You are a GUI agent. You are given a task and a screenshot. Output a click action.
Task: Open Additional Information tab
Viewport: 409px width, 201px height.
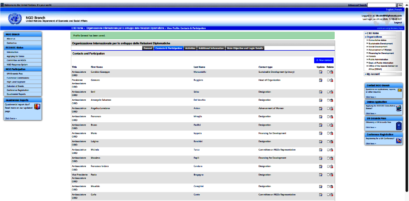211,48
